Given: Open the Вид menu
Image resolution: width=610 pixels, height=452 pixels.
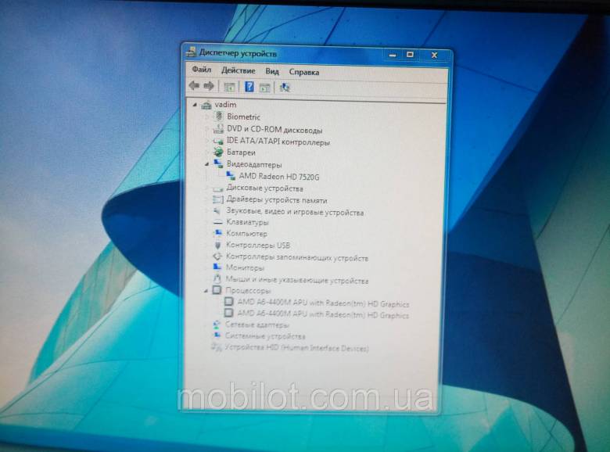Looking at the screenshot, I should pyautogui.click(x=272, y=72).
